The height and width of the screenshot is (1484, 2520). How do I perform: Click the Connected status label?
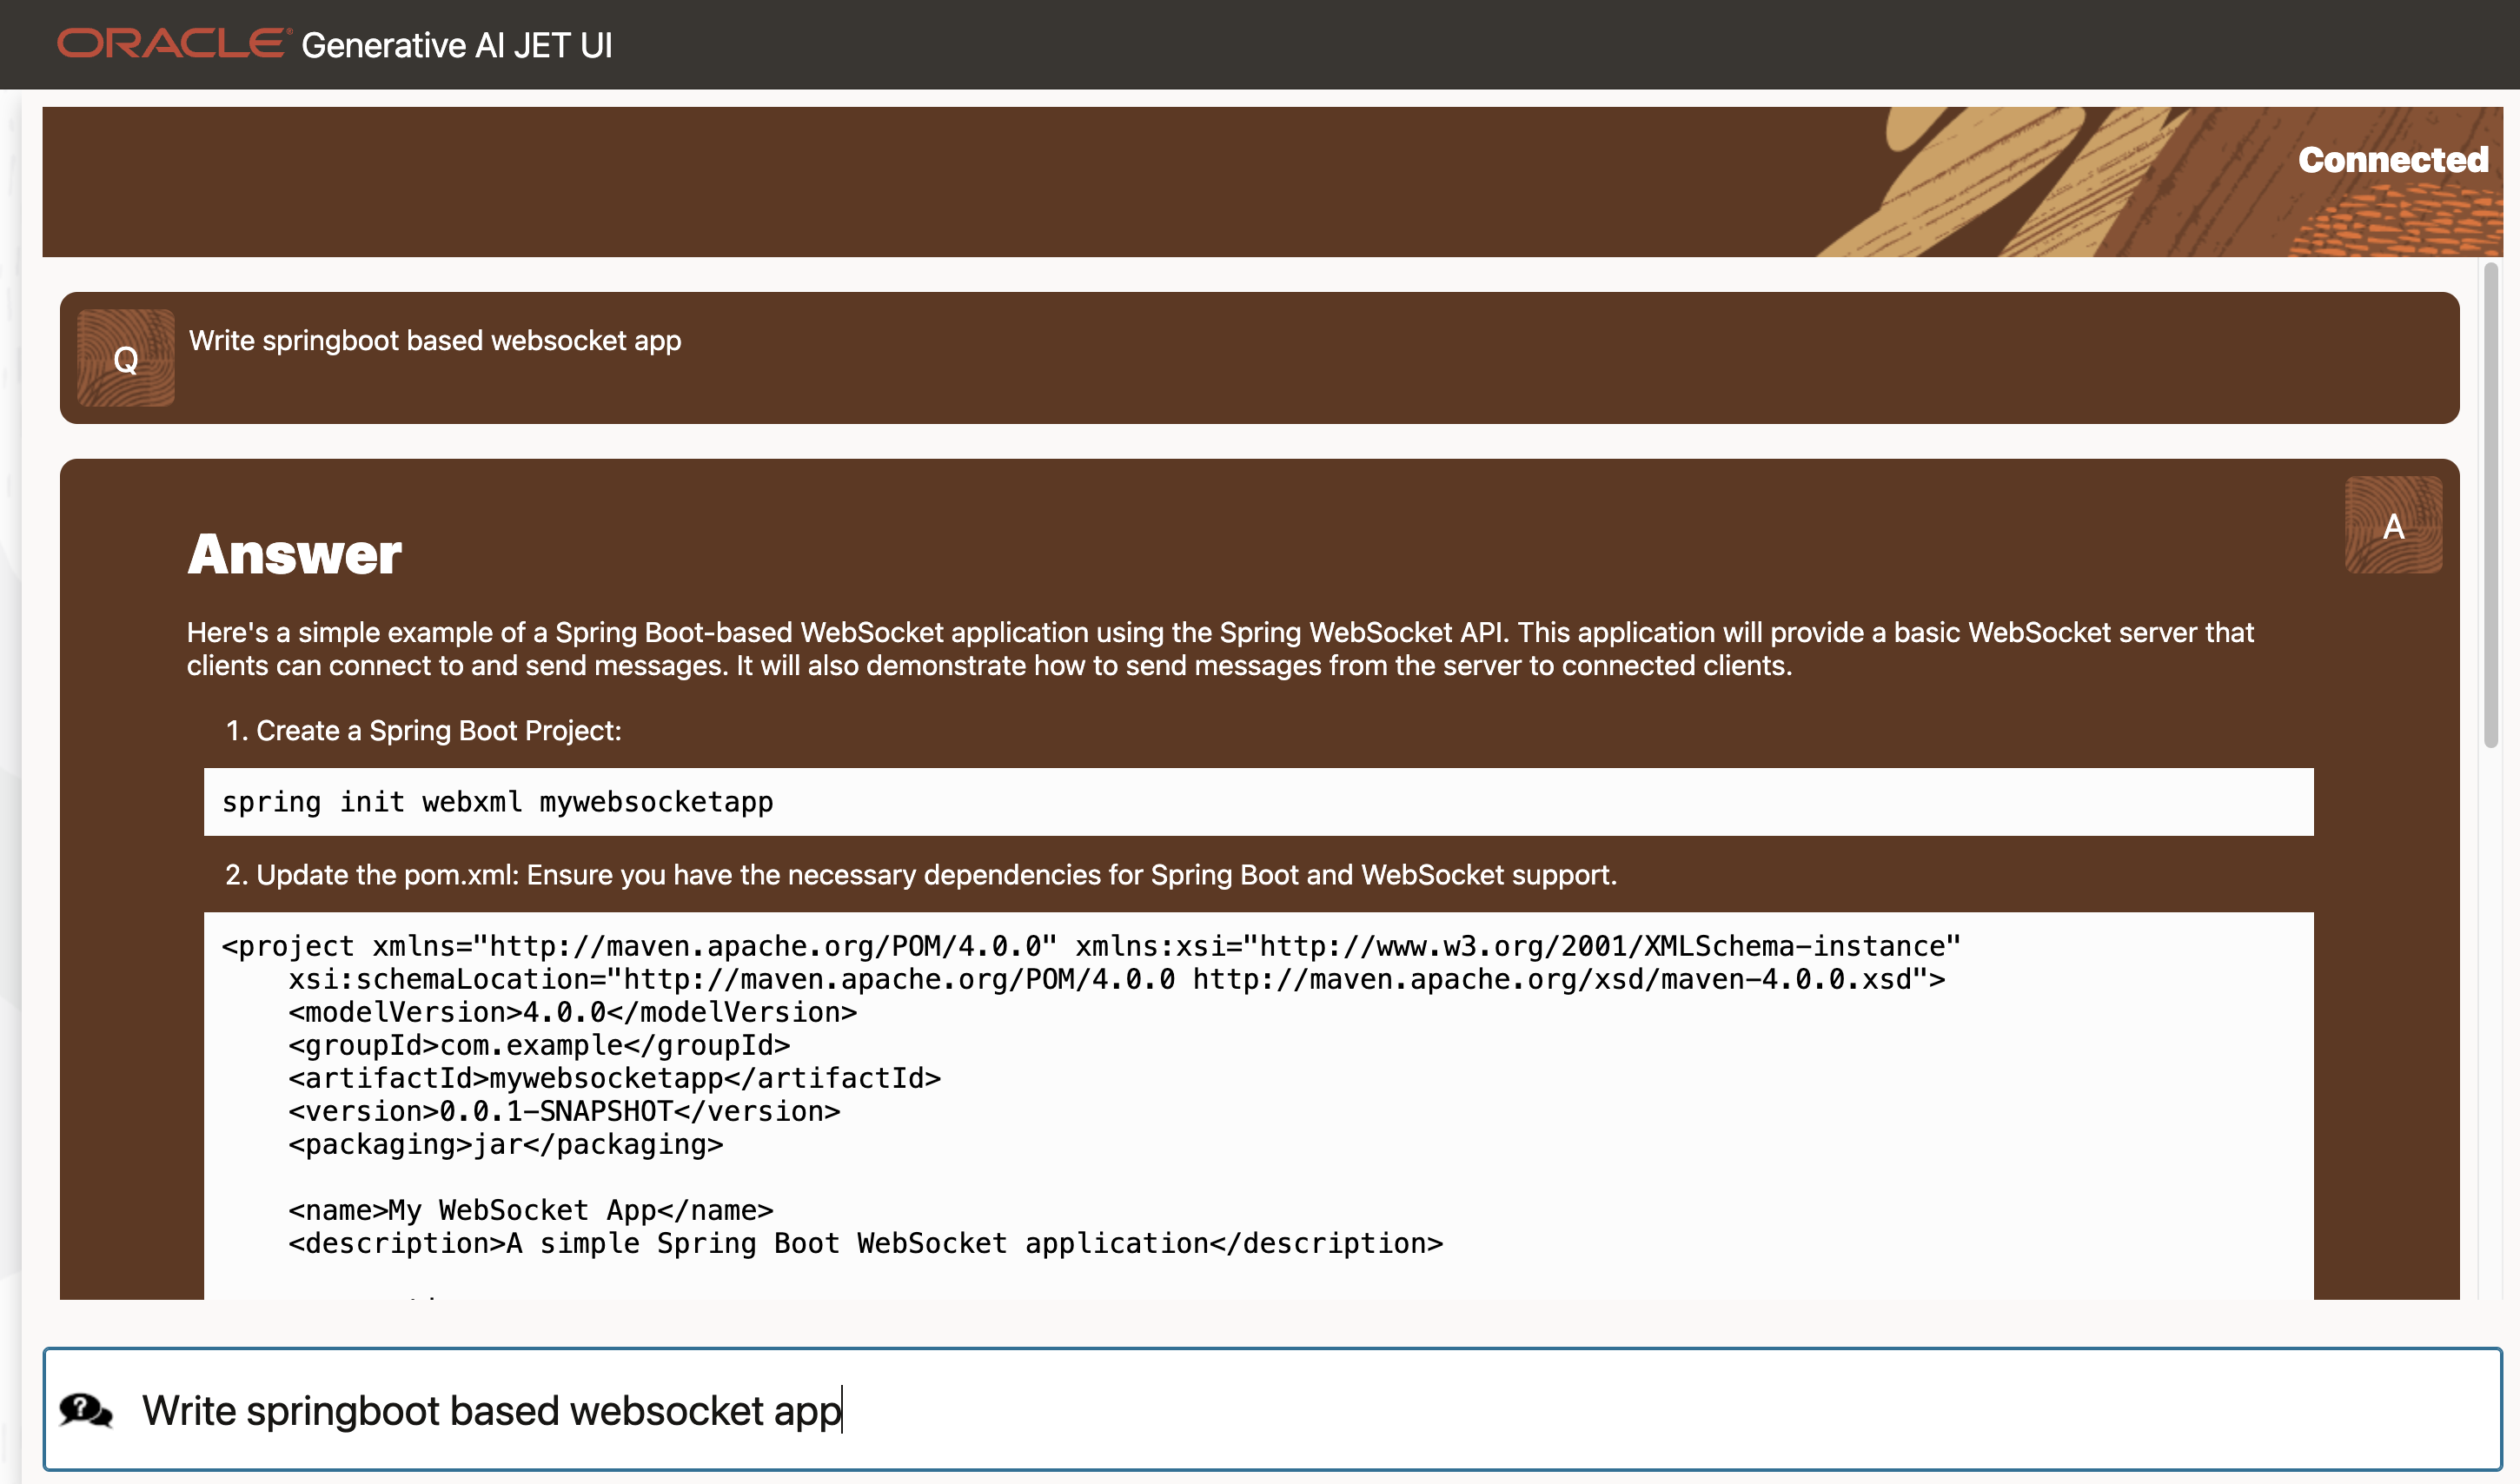click(2392, 160)
